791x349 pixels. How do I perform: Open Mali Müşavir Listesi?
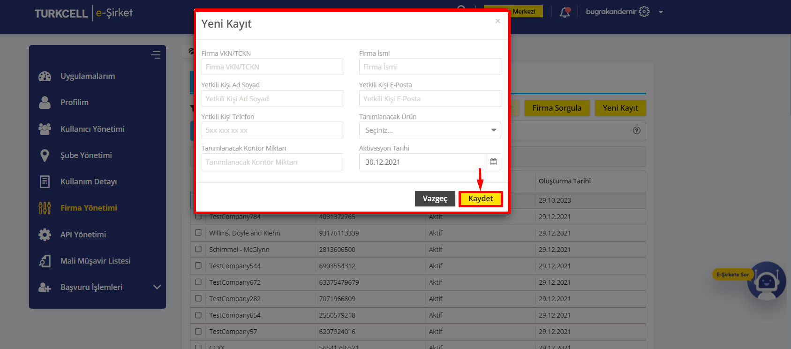[x=96, y=261]
